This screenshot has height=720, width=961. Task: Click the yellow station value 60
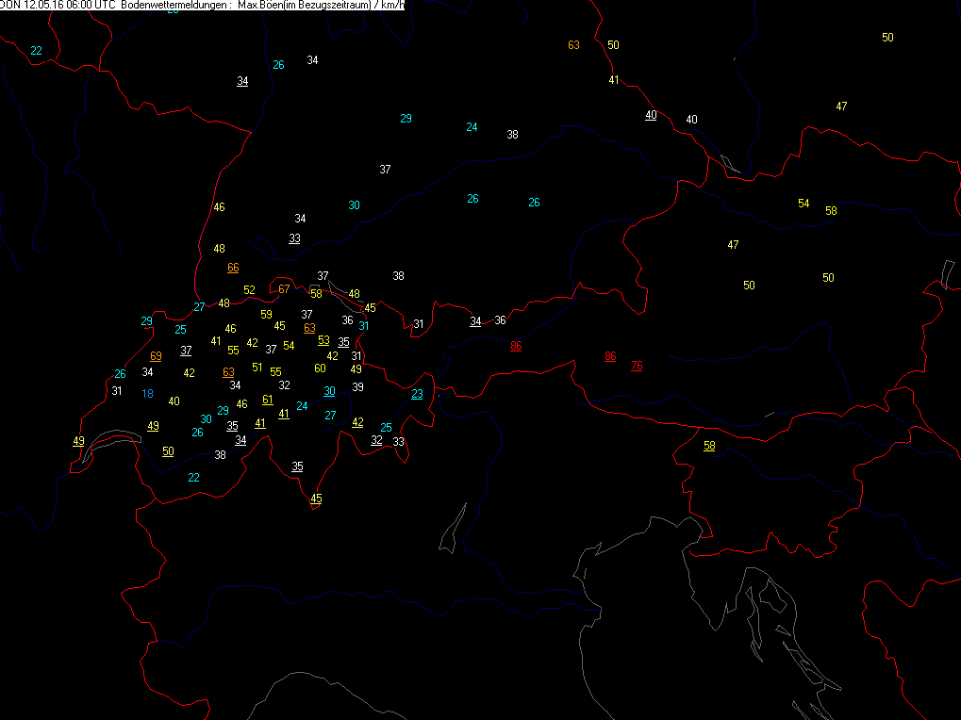click(320, 368)
